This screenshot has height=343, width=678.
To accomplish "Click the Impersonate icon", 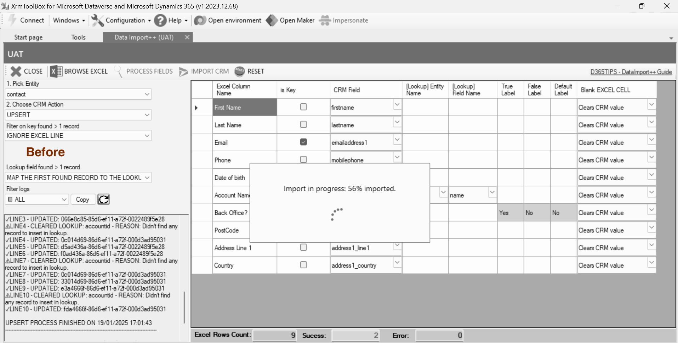I will coord(324,20).
